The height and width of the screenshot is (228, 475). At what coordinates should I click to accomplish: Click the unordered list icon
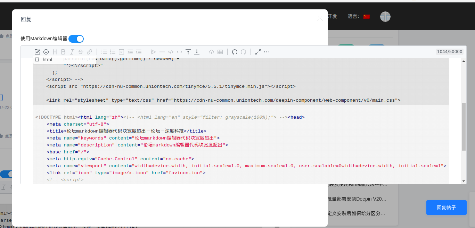point(104,52)
